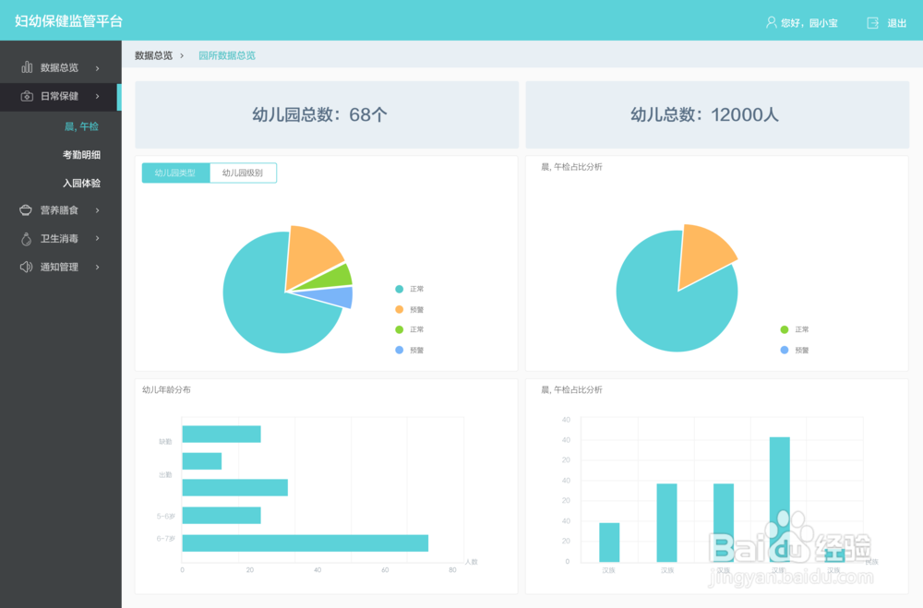Click the longest 6-7岁 horizontal bar
Viewport: 923px width, 608px height.
(x=305, y=543)
